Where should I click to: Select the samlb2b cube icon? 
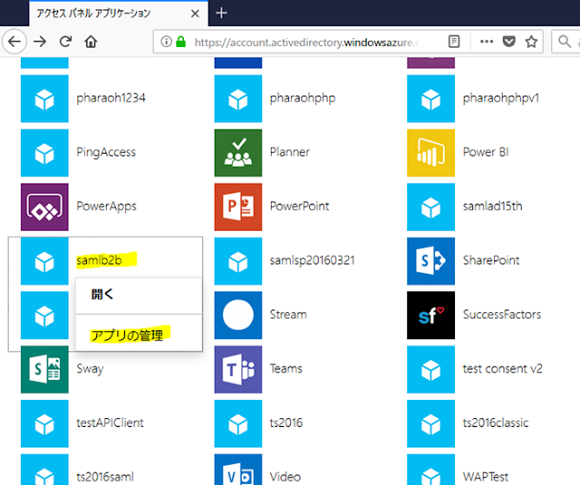44,262
